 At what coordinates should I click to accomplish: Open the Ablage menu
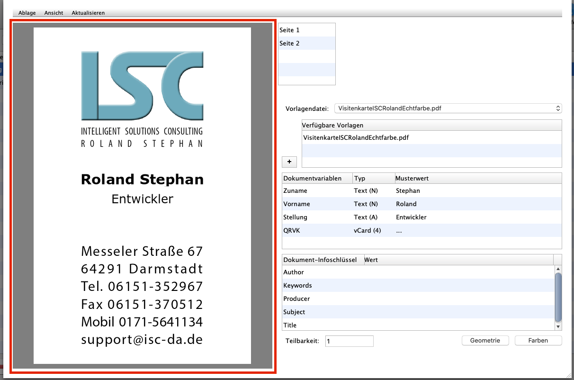[27, 13]
